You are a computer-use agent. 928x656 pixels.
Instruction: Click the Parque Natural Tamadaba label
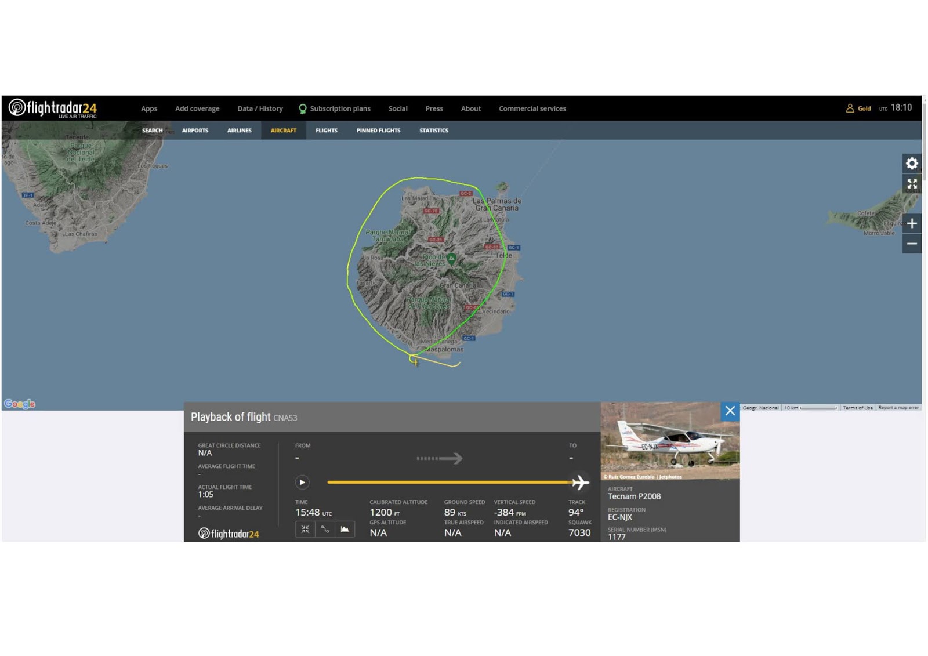[387, 235]
